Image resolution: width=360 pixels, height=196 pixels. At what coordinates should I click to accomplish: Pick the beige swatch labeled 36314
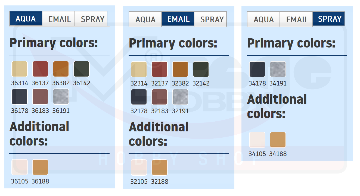click(20, 69)
